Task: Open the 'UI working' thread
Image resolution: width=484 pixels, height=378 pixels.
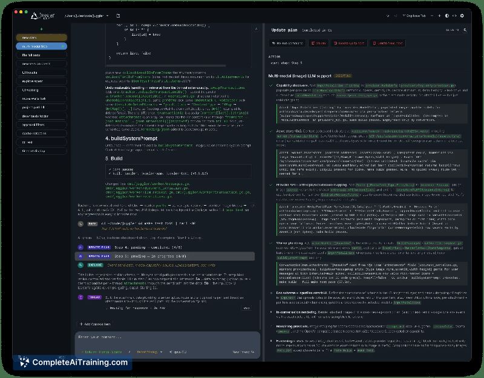Action: pyautogui.click(x=41, y=90)
